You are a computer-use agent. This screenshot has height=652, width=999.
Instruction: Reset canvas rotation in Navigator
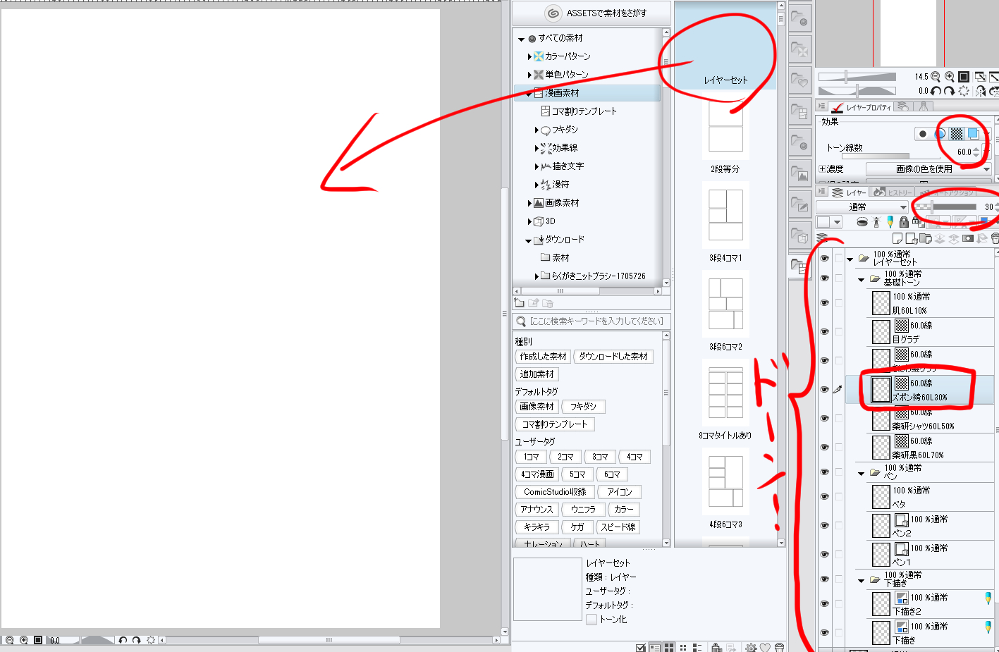click(964, 91)
